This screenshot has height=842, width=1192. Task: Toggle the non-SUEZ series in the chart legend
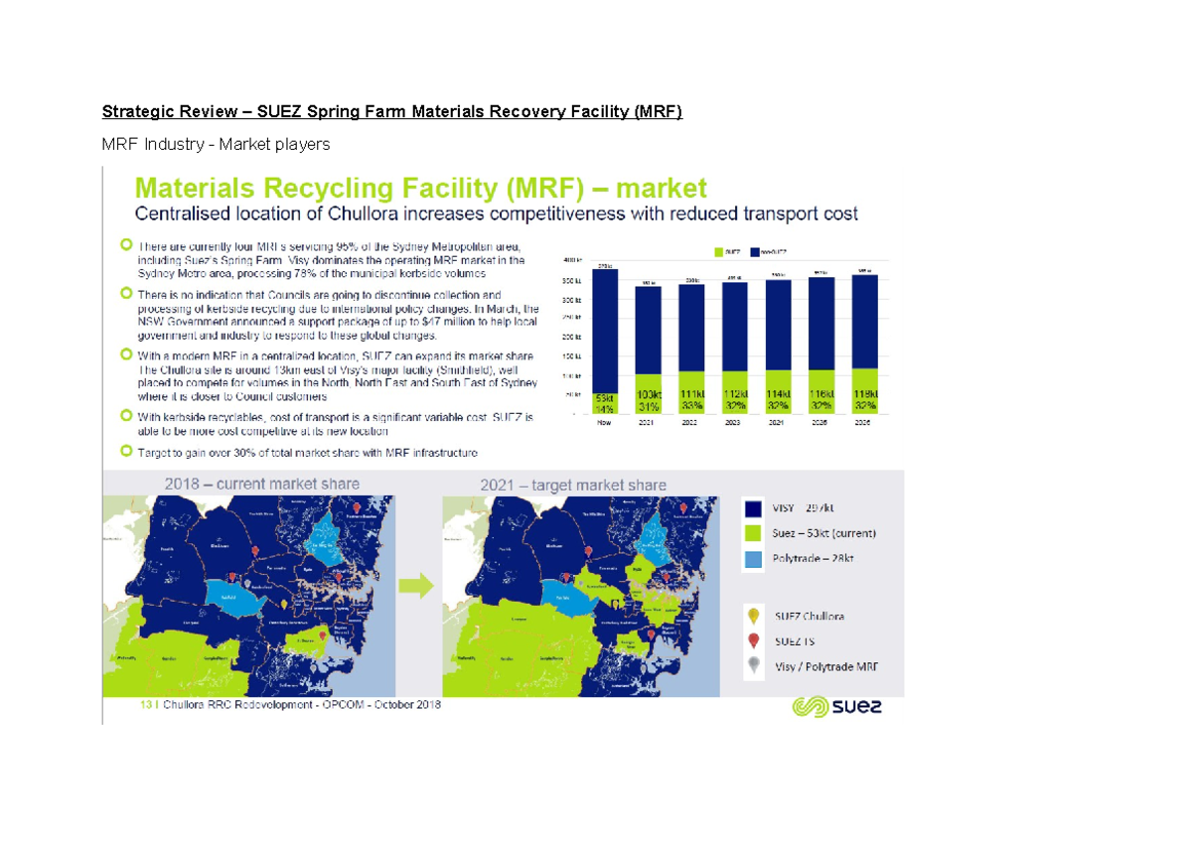coord(755,251)
